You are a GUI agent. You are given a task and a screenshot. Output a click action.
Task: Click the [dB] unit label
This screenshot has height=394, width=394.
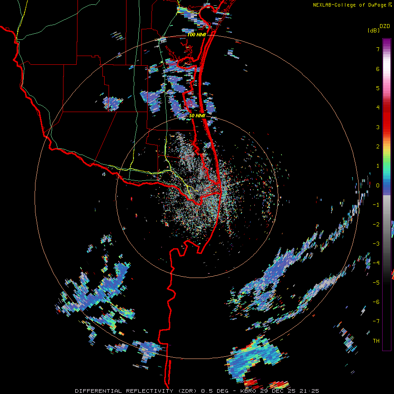click(373, 30)
